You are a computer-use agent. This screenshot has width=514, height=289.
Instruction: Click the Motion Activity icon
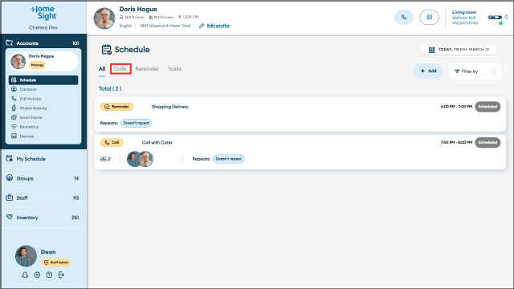coord(14,108)
